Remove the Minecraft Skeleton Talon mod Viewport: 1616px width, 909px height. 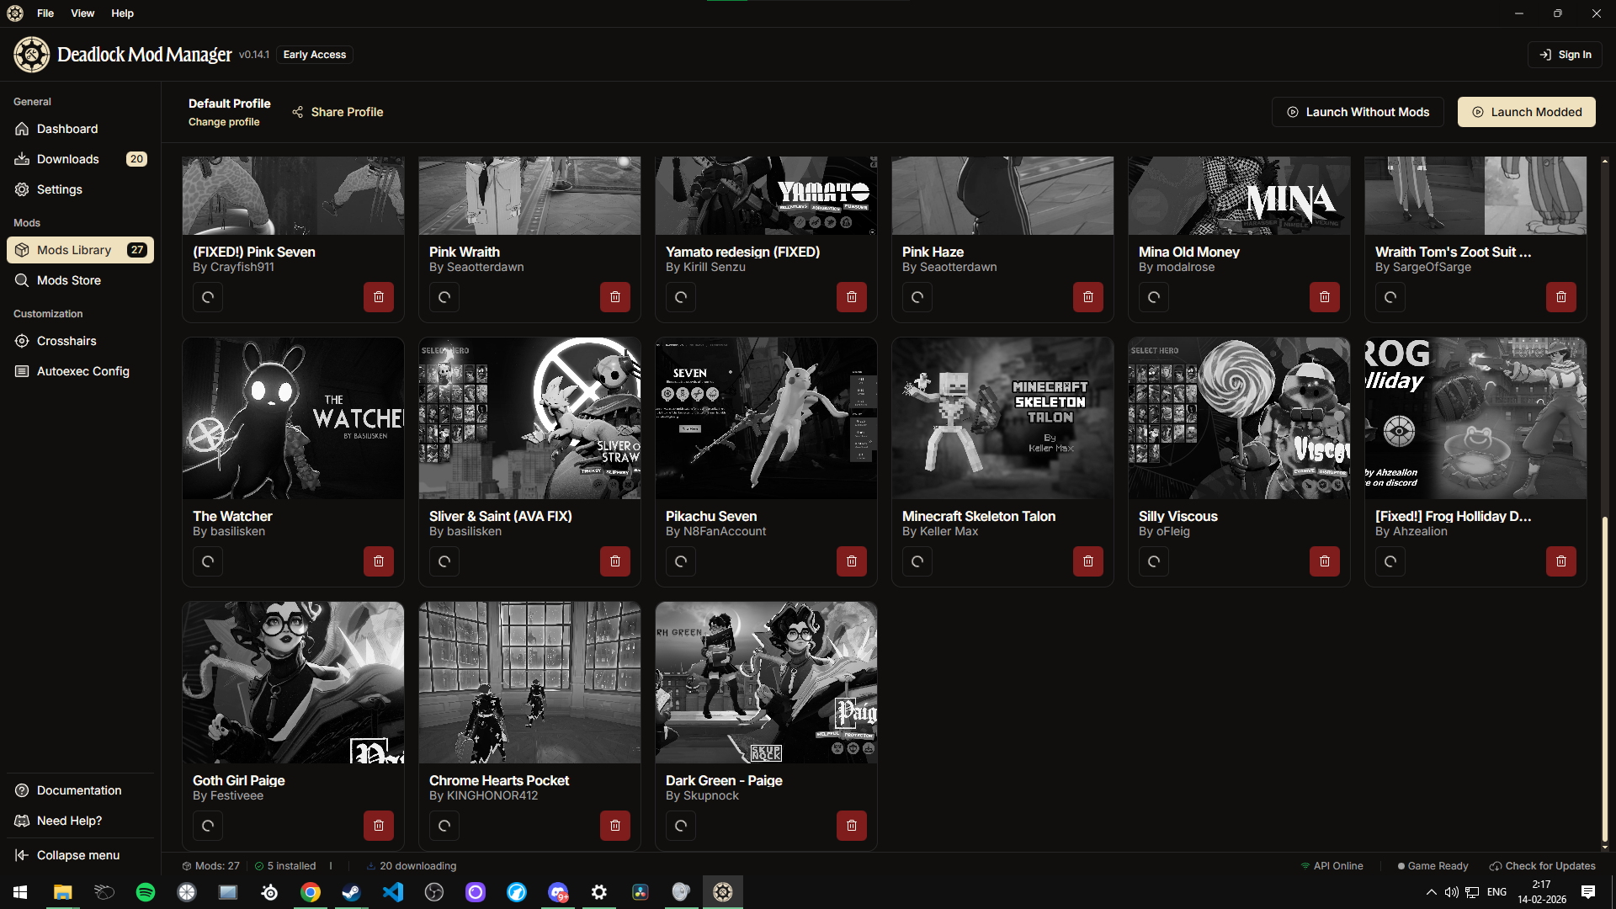coord(1087,561)
